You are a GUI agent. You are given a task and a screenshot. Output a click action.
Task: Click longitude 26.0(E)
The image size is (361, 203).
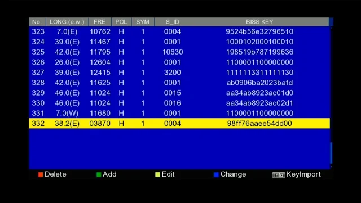click(x=67, y=62)
